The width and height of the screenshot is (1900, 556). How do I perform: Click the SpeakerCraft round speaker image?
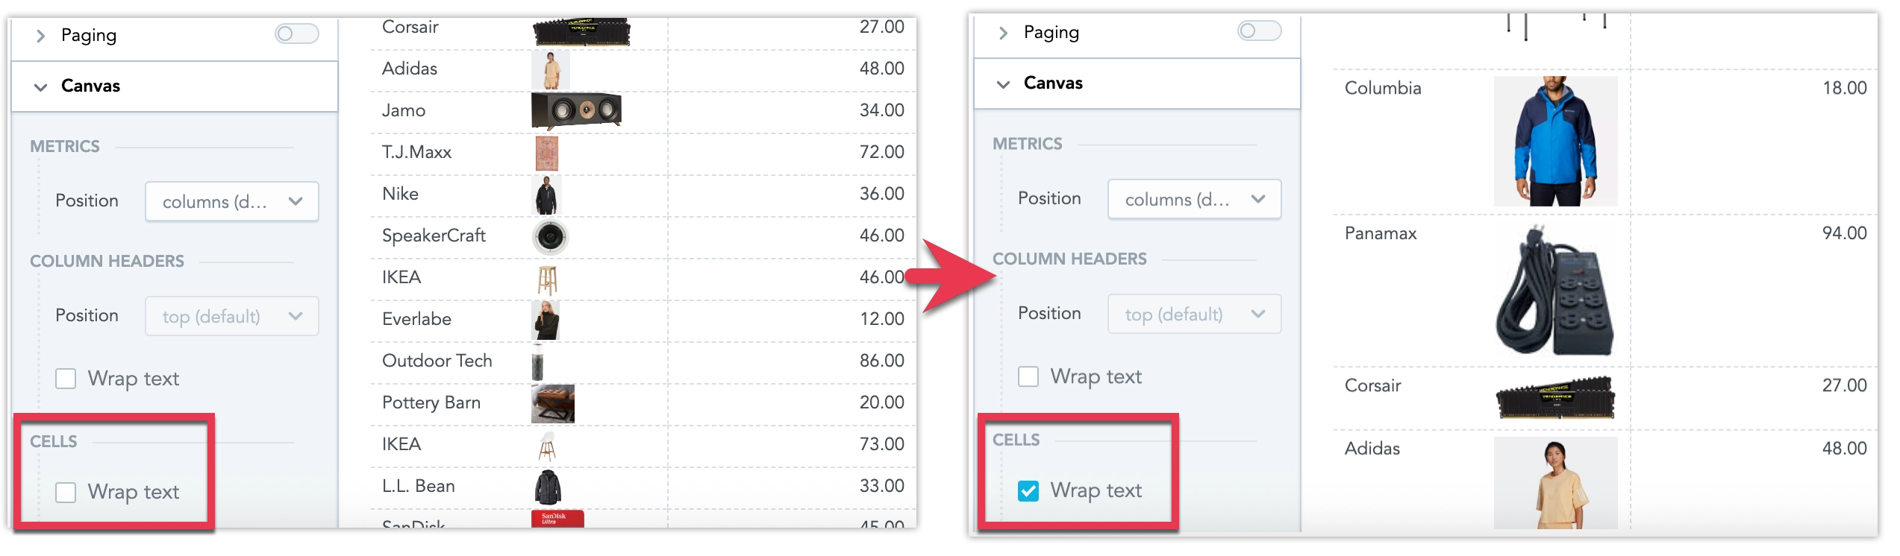coord(551,237)
